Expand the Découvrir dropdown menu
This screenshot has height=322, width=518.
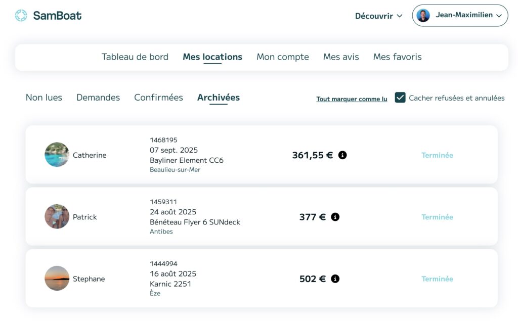coord(378,16)
